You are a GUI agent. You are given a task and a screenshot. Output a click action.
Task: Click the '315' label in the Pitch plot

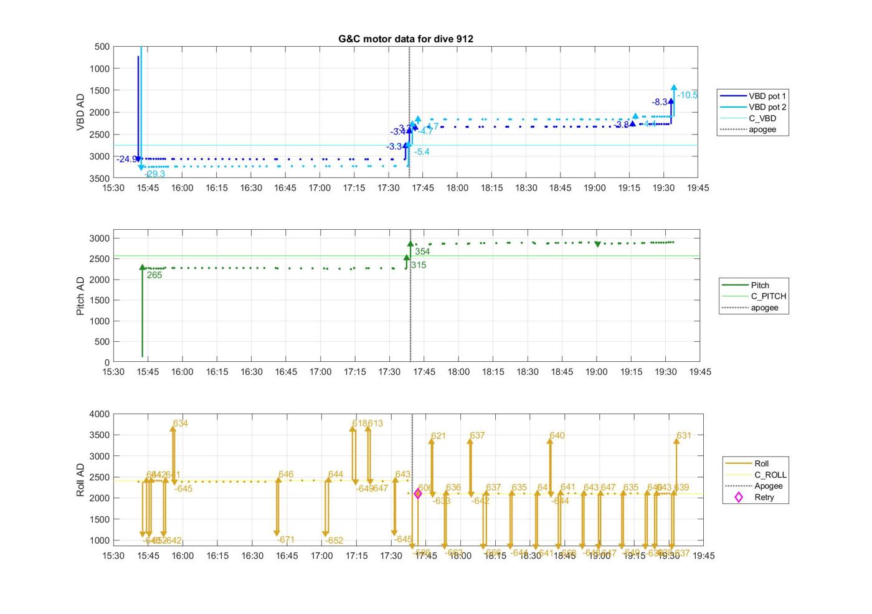coord(419,265)
